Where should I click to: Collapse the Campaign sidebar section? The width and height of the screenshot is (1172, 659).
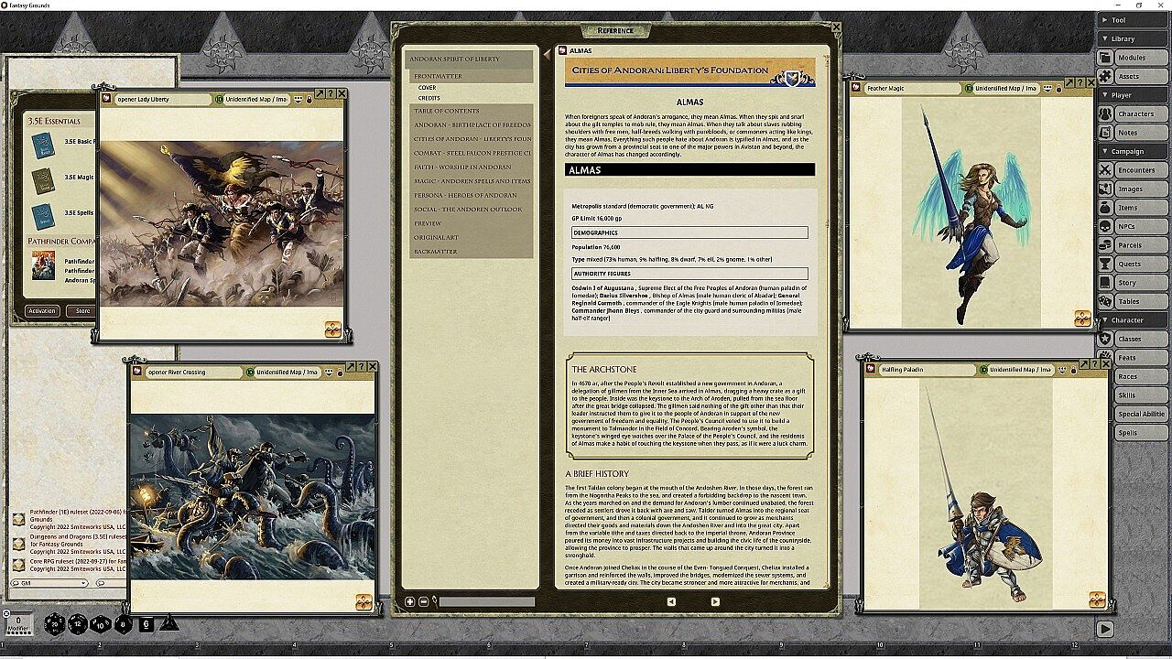tap(1132, 151)
